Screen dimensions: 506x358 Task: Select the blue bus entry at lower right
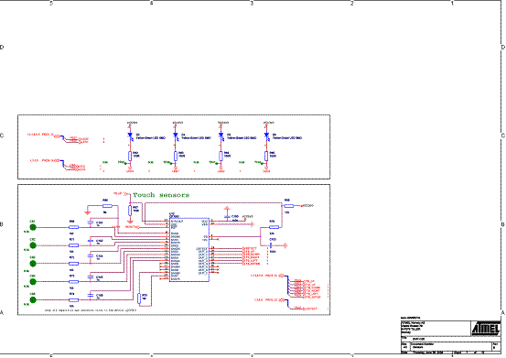click(x=288, y=304)
